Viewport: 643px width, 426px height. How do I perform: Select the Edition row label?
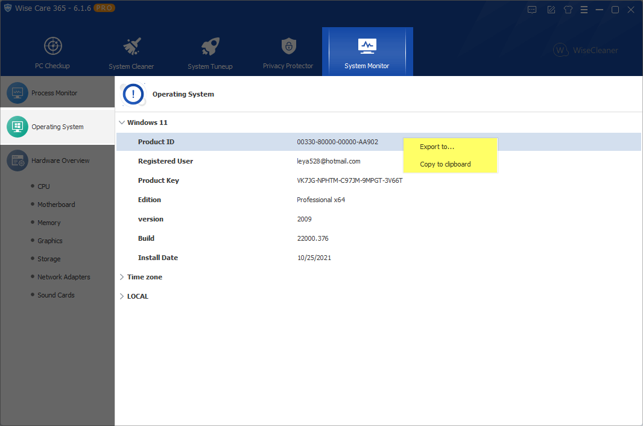click(149, 200)
